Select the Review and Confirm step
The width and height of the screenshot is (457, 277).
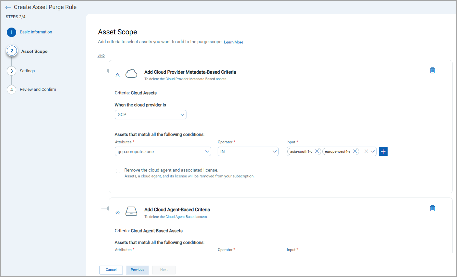click(39, 89)
